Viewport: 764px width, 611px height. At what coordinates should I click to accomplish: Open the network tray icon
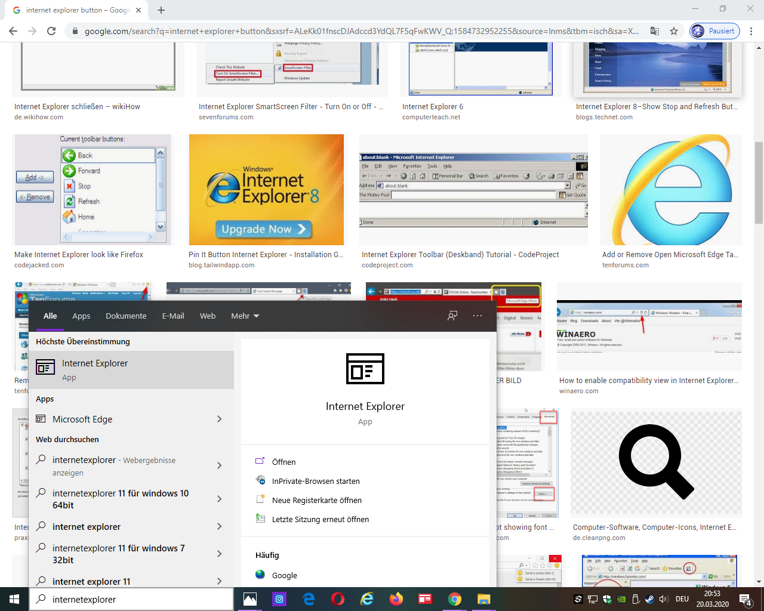coord(593,599)
